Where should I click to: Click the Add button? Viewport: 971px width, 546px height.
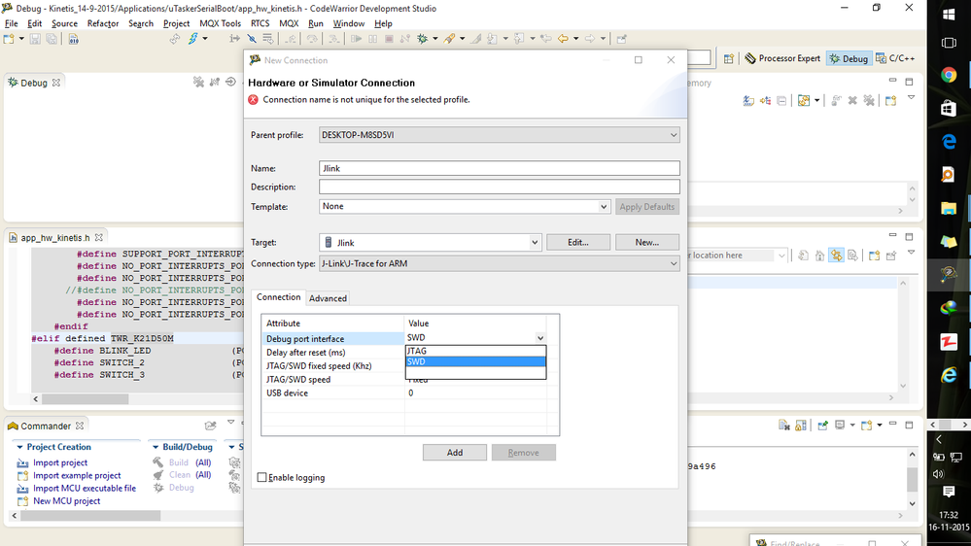pos(455,453)
